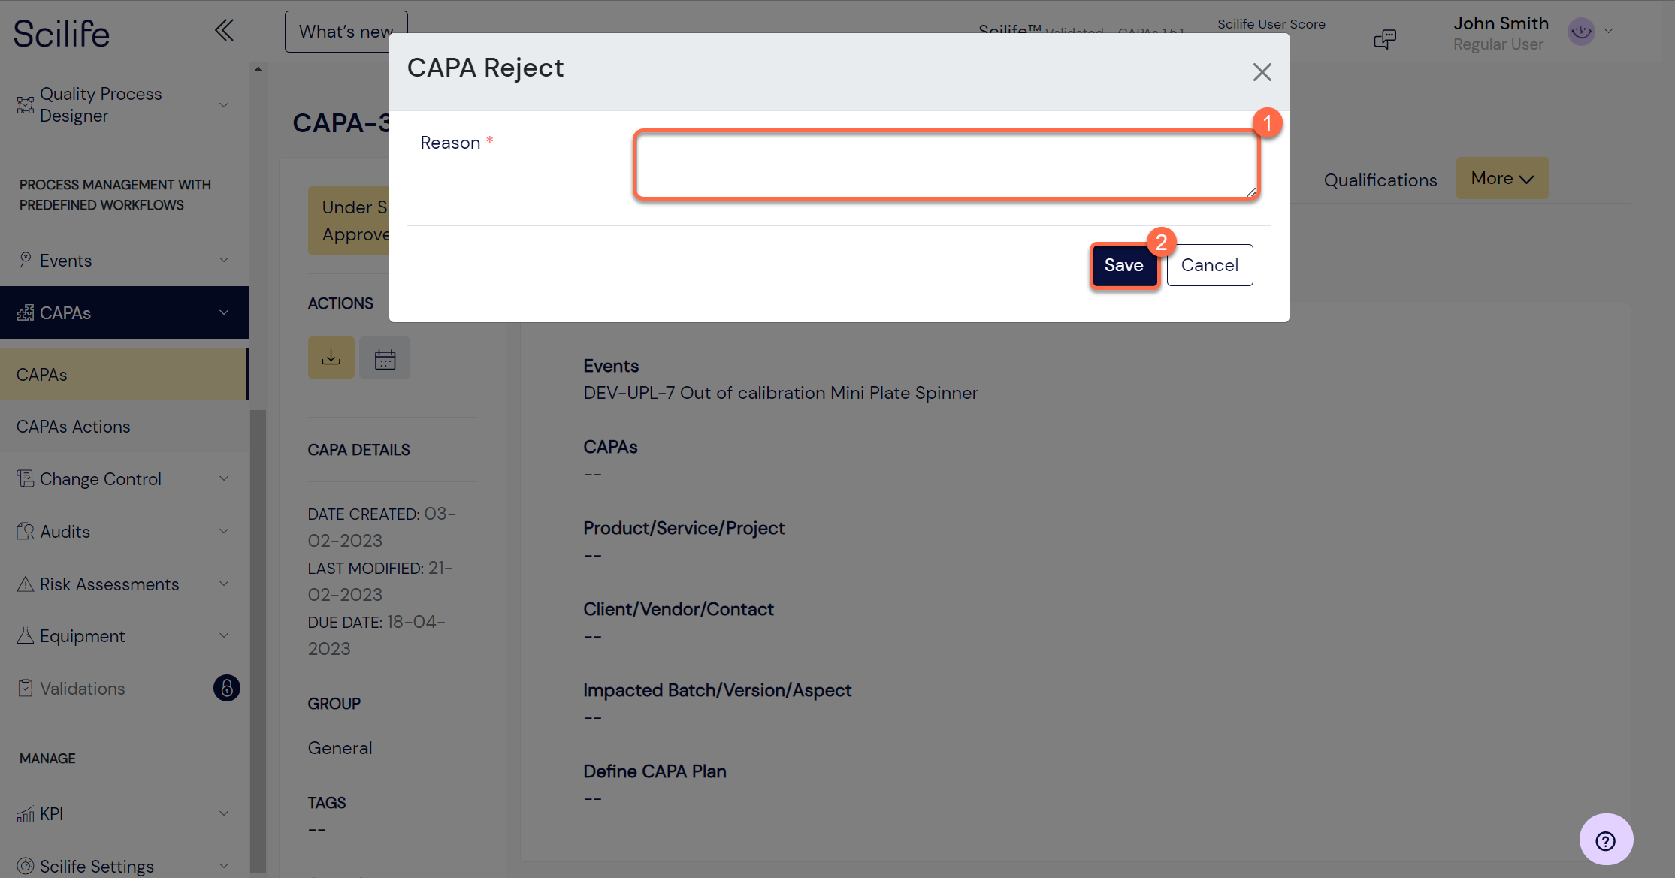Open John Smith avatar icon

click(1581, 32)
